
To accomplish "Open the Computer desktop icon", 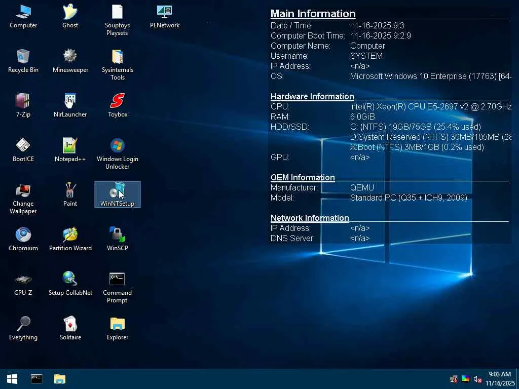I will 23,17.
